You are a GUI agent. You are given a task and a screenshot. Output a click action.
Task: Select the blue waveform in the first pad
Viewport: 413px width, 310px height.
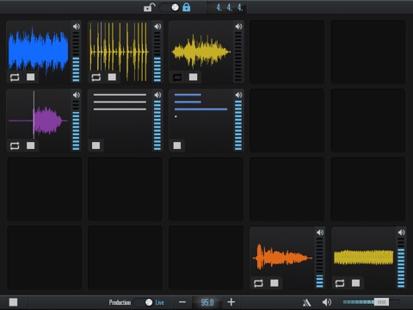pos(38,51)
